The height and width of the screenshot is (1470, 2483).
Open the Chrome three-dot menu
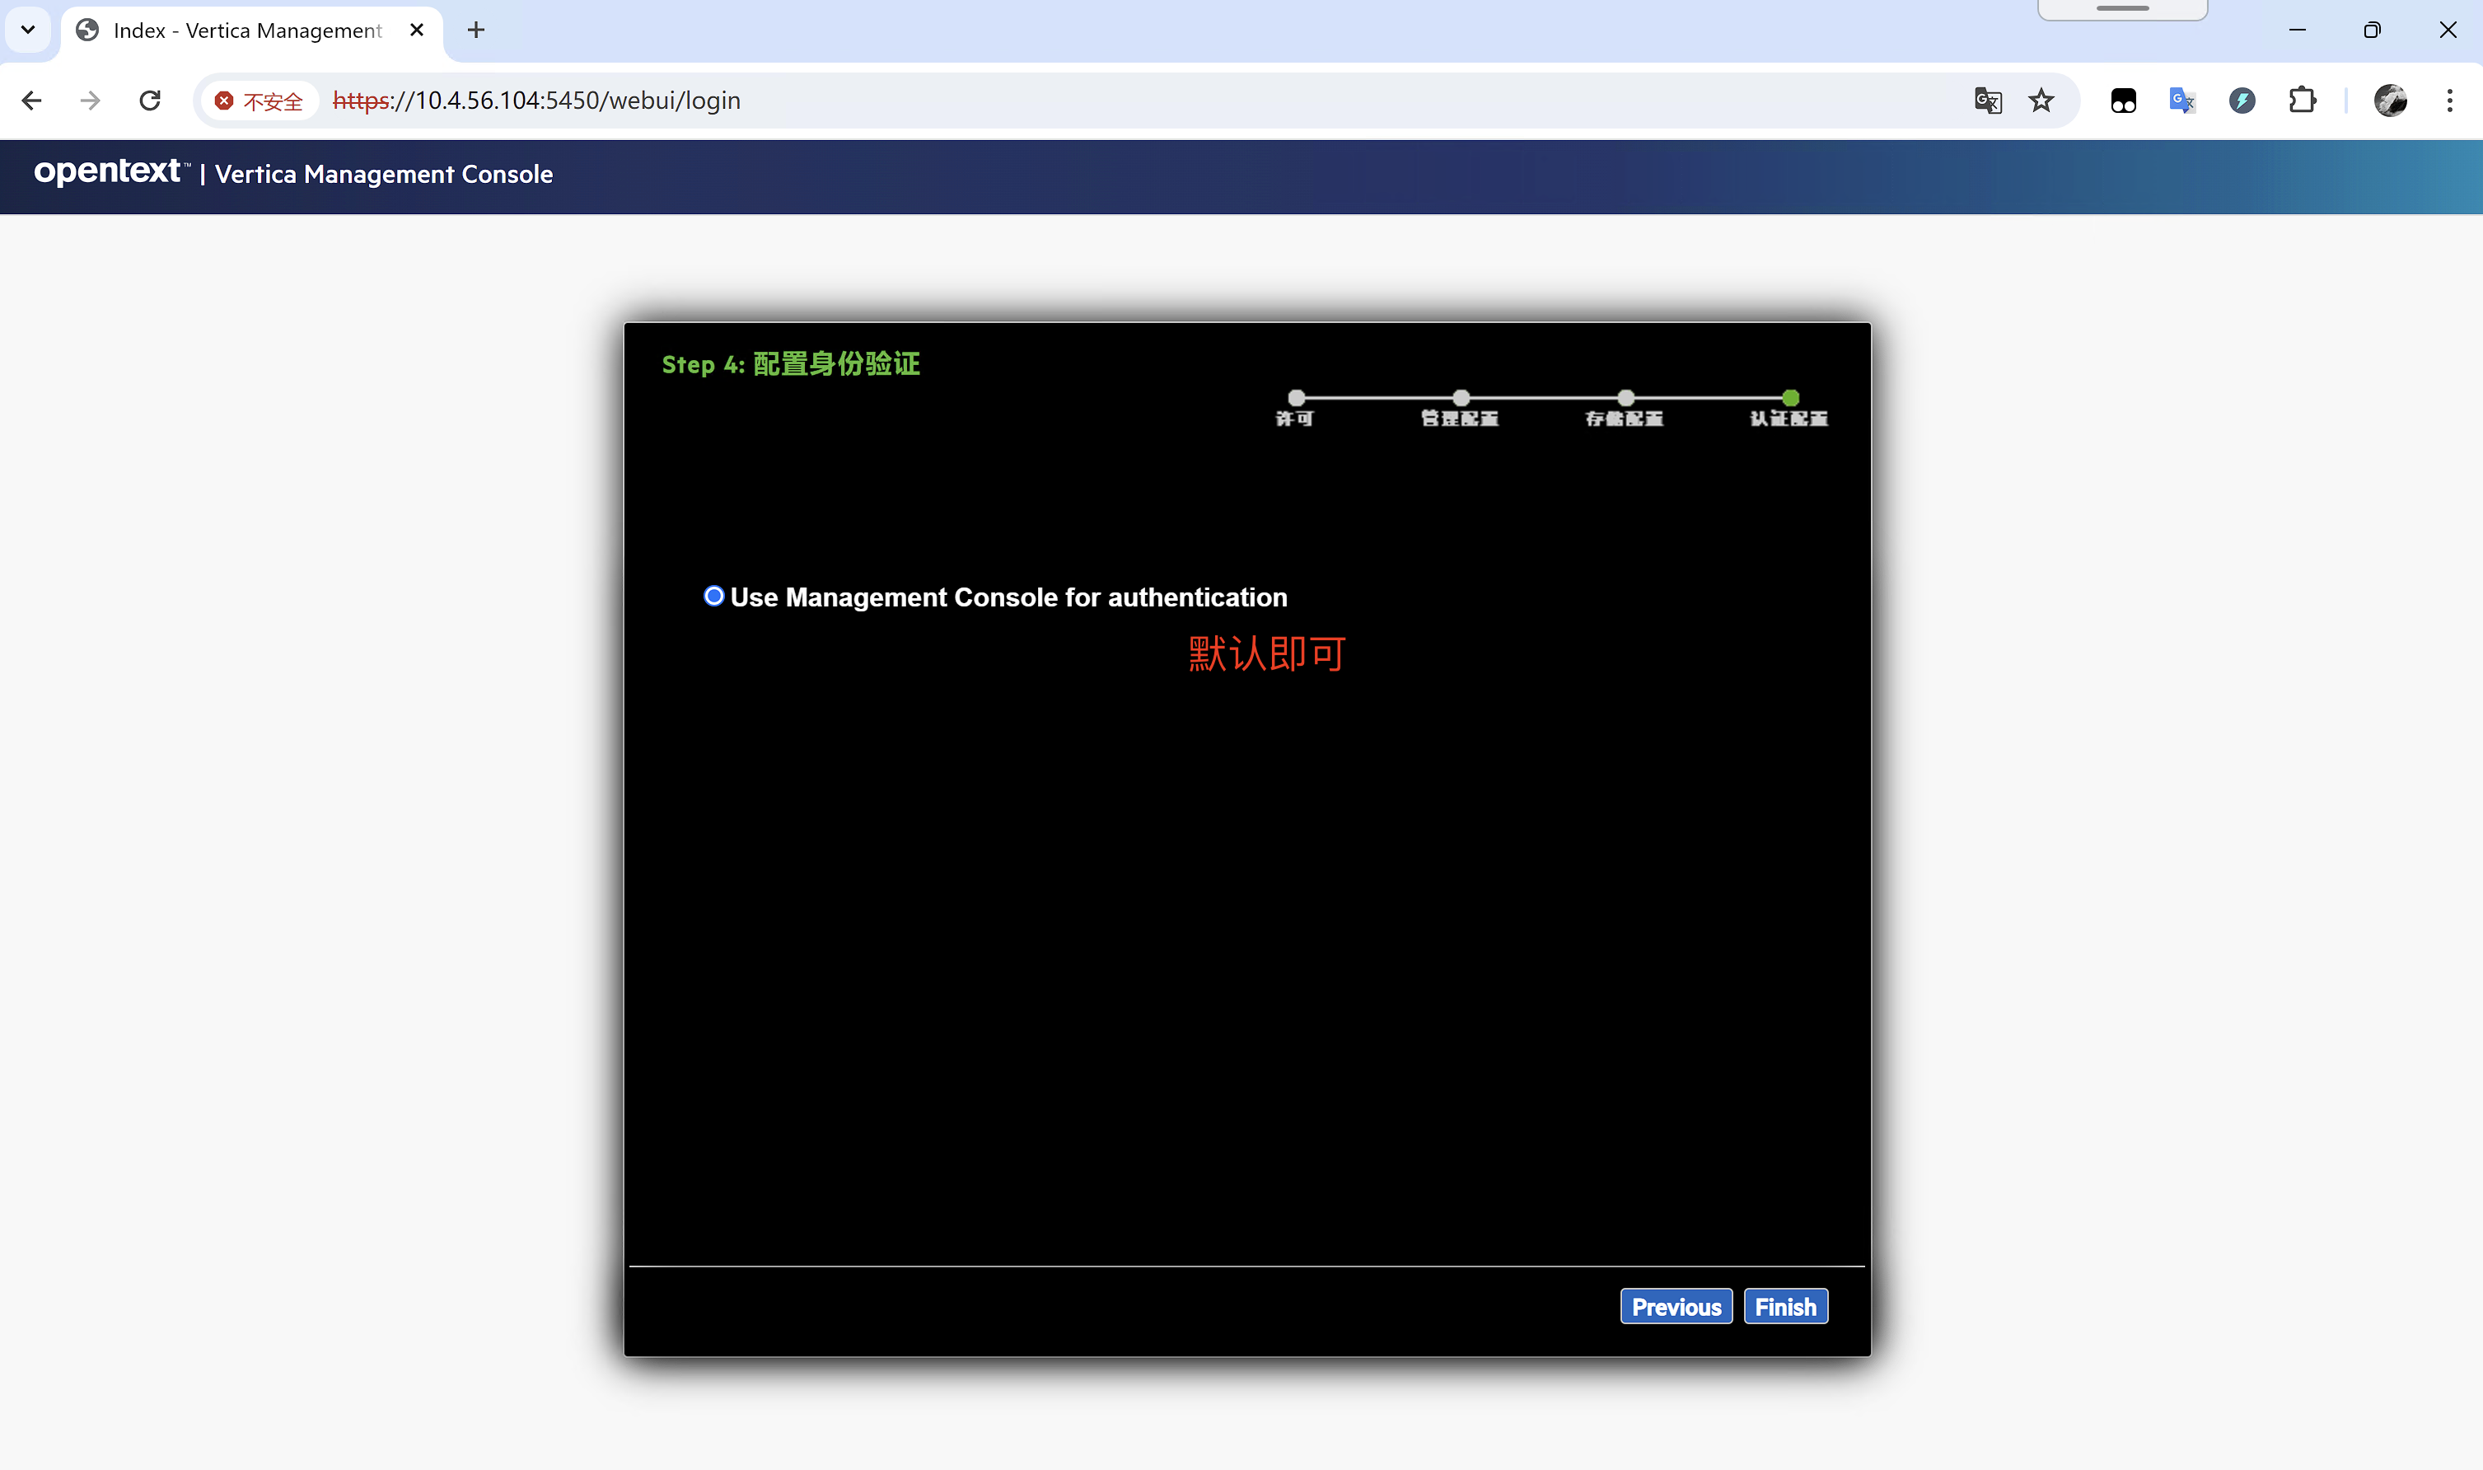pos(2449,100)
